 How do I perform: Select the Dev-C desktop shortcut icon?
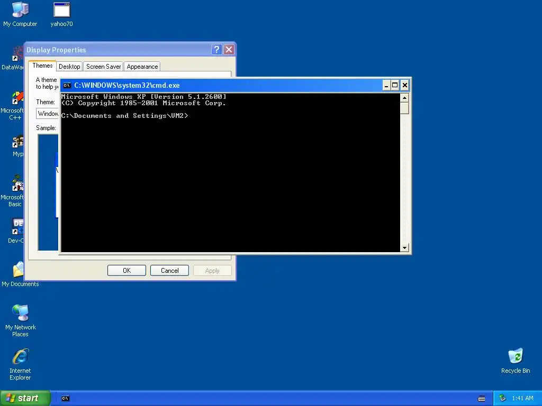17,226
